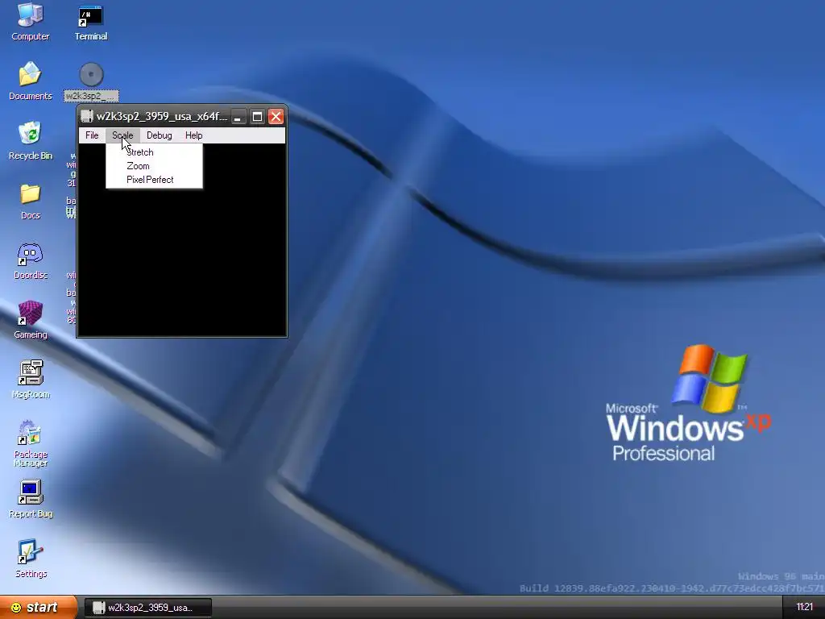The image size is (825, 619).
Task: Click the w2k3sp2_3959_usa_x64f window title bar
Action: pyautogui.click(x=161, y=116)
